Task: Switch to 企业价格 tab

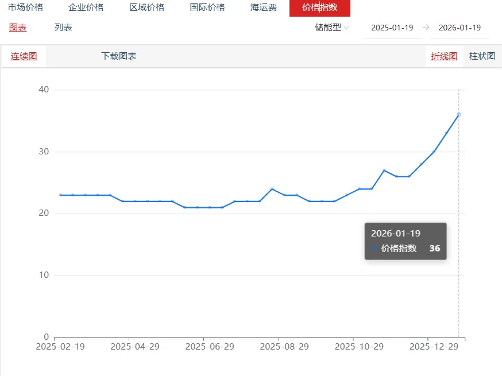Action: point(86,7)
